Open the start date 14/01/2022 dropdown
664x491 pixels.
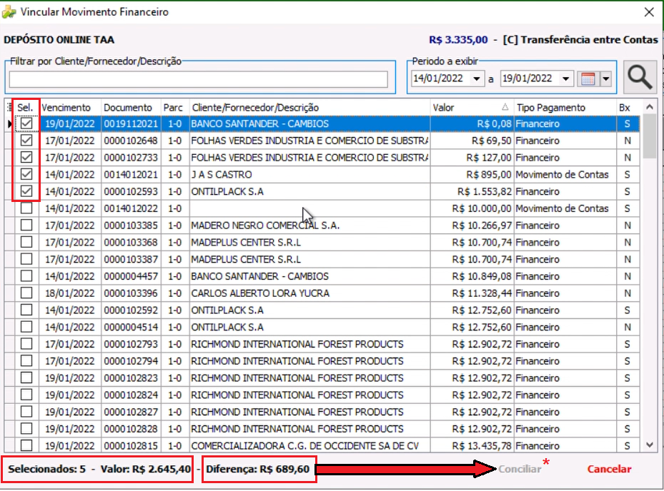pyautogui.click(x=477, y=79)
